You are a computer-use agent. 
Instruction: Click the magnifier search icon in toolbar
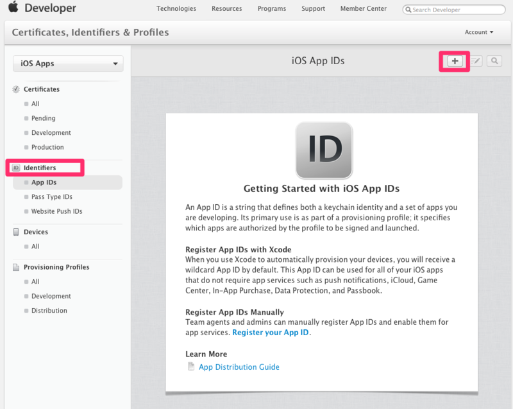coord(494,61)
